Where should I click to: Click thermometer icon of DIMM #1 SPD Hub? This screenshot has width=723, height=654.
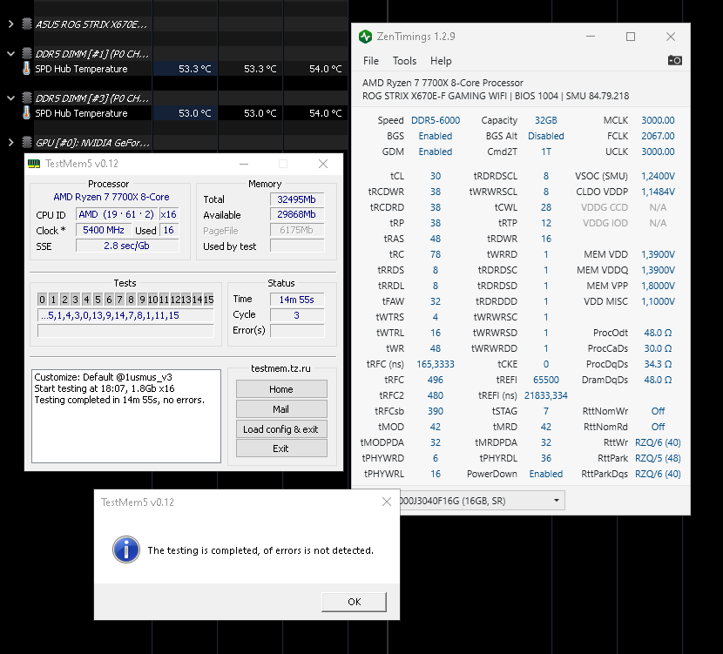tap(26, 69)
